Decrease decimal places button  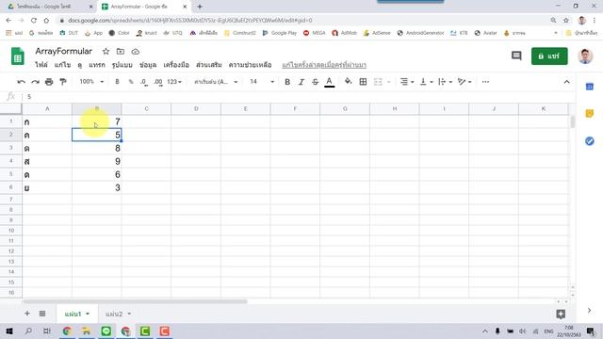pos(144,82)
